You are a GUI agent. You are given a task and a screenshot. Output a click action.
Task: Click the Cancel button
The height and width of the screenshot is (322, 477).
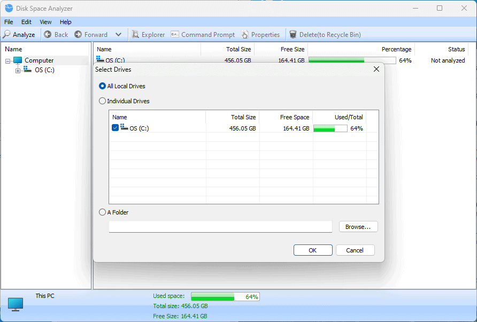(355, 250)
